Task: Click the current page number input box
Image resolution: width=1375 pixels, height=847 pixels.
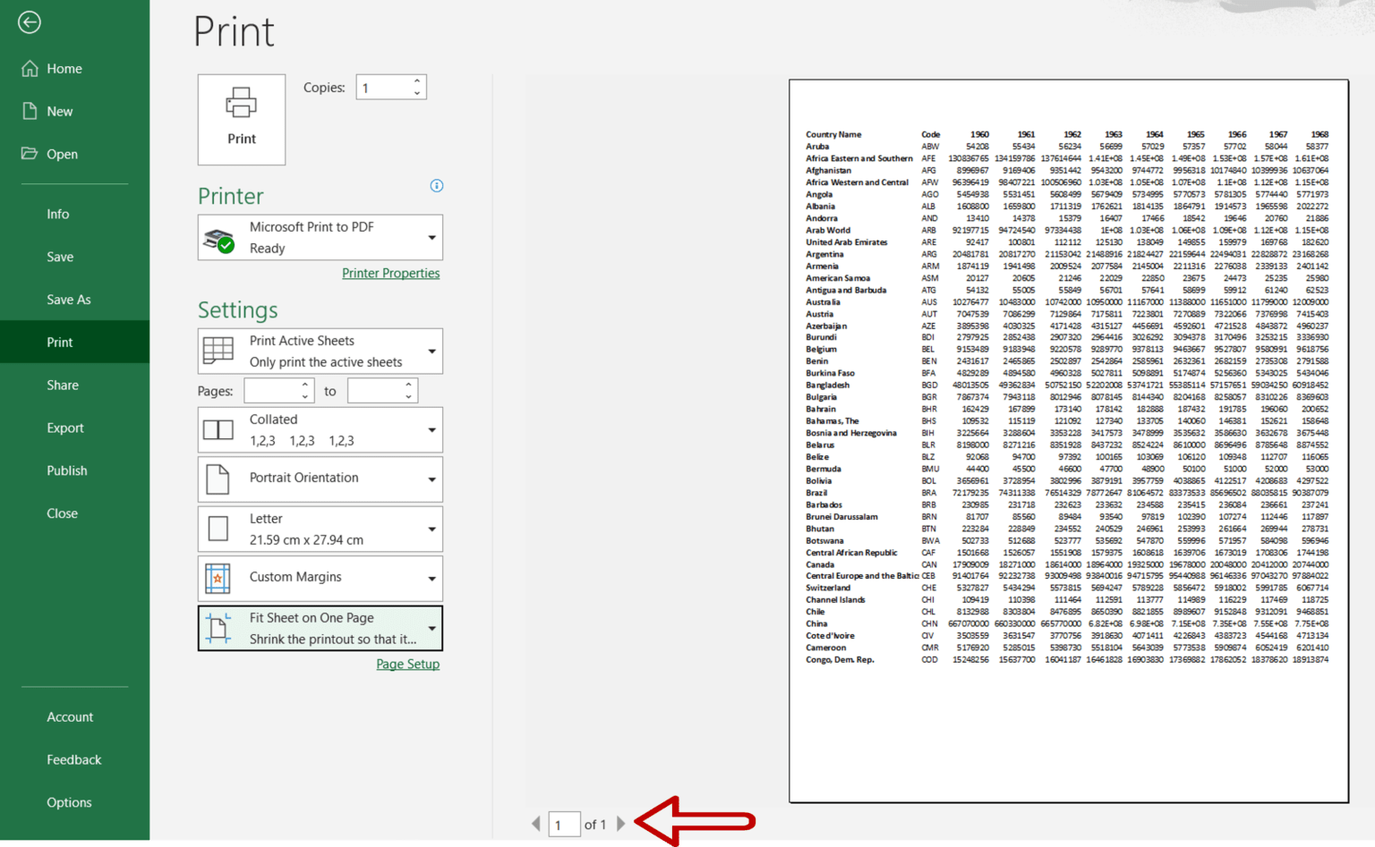Action: click(564, 824)
